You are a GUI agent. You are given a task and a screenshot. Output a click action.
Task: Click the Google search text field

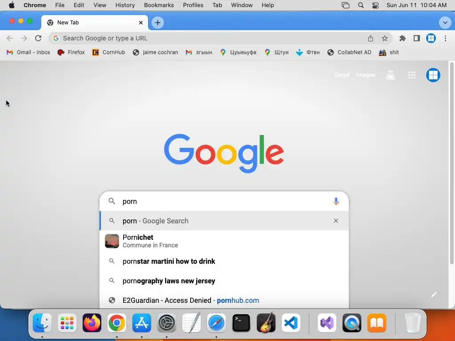click(224, 201)
